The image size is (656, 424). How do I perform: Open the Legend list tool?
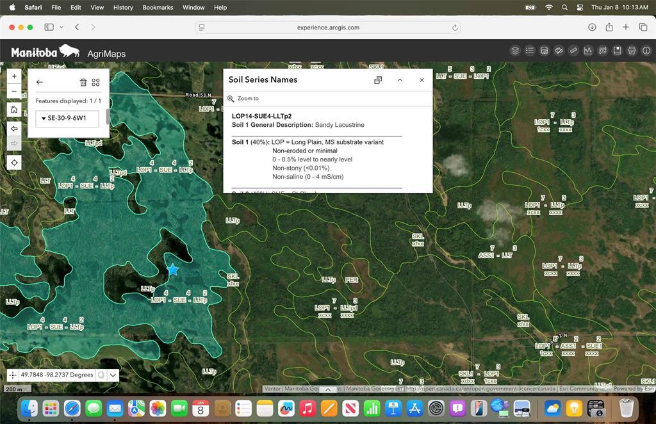point(530,51)
